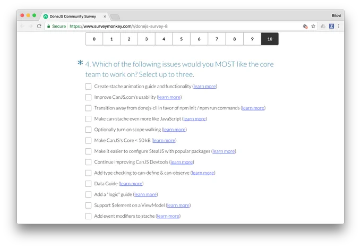Check Add event modifiers to stache

pyautogui.click(x=88, y=216)
